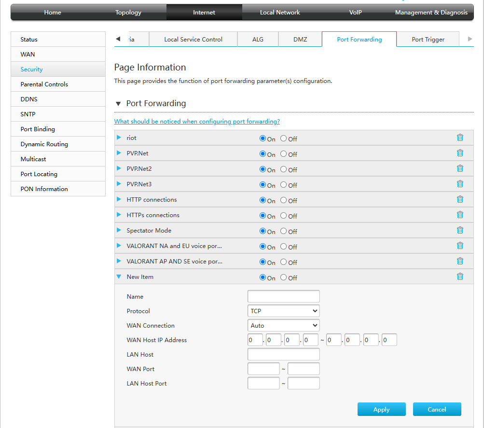Delete the HTTP connections rule
This screenshot has width=484, height=428.
click(460, 199)
